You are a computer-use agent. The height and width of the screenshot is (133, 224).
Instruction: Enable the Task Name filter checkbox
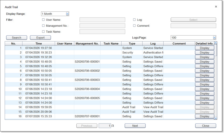(x=43, y=32)
